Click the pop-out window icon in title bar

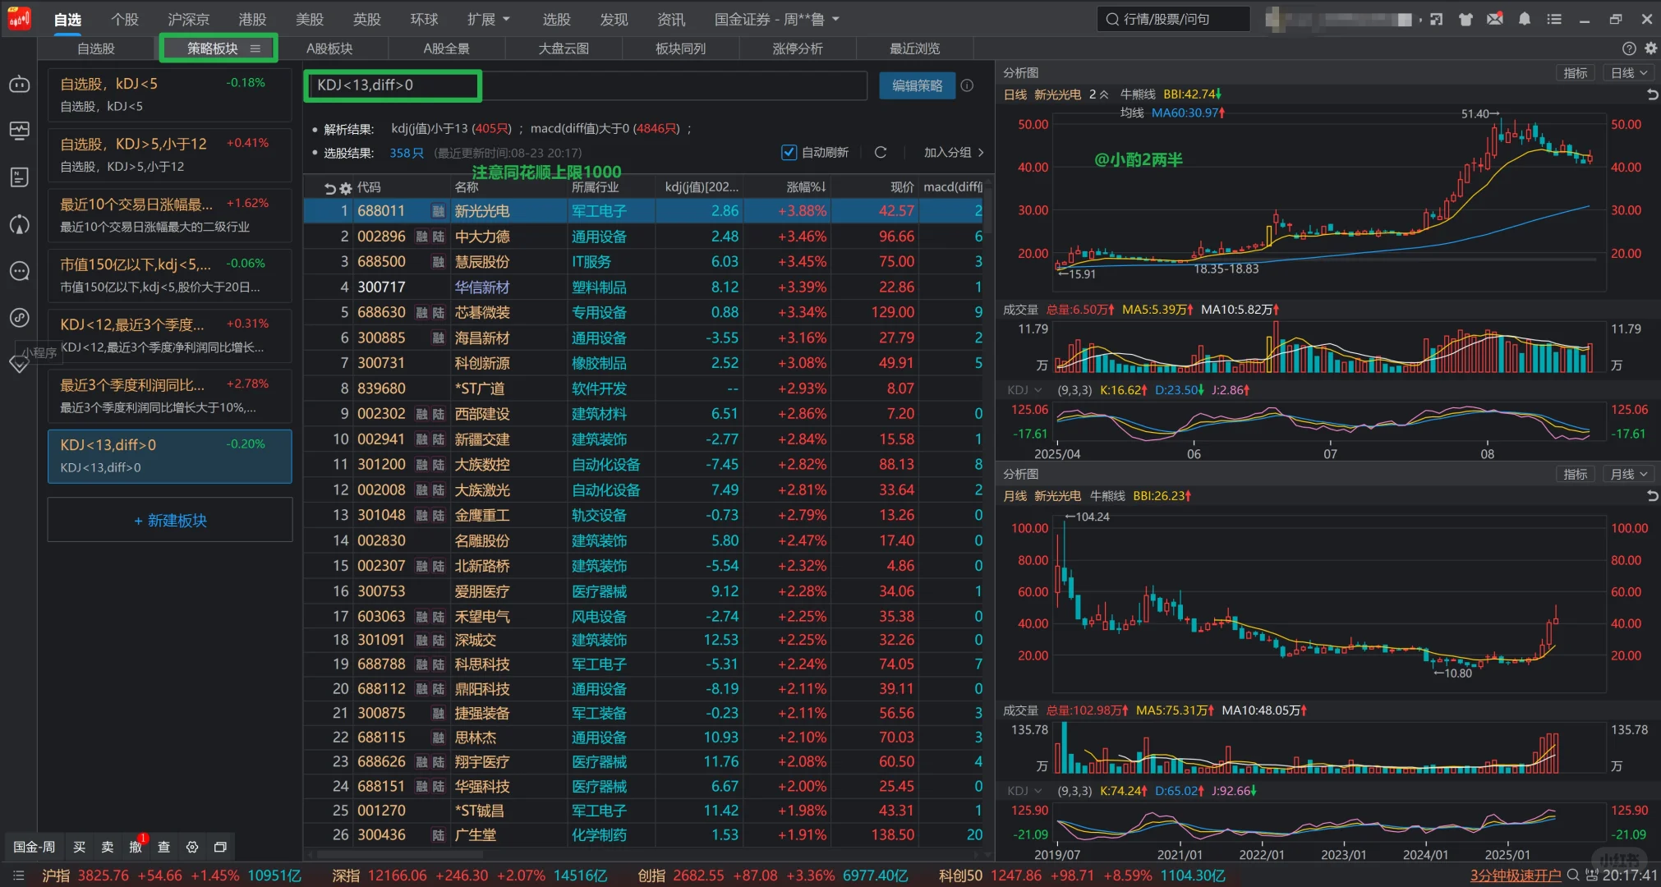coord(1436,19)
